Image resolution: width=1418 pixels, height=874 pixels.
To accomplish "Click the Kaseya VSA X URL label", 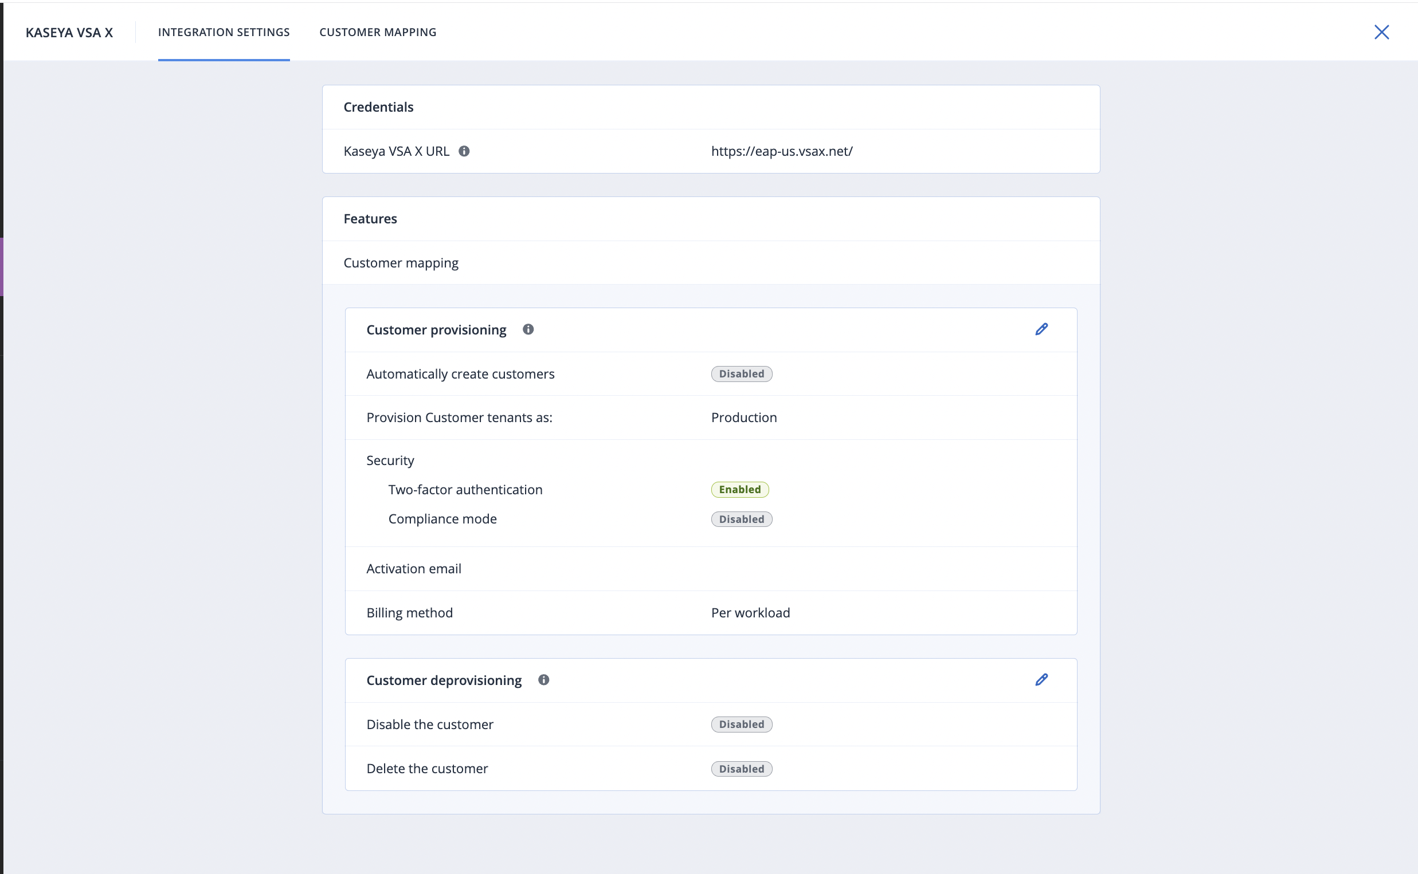I will (x=396, y=151).
